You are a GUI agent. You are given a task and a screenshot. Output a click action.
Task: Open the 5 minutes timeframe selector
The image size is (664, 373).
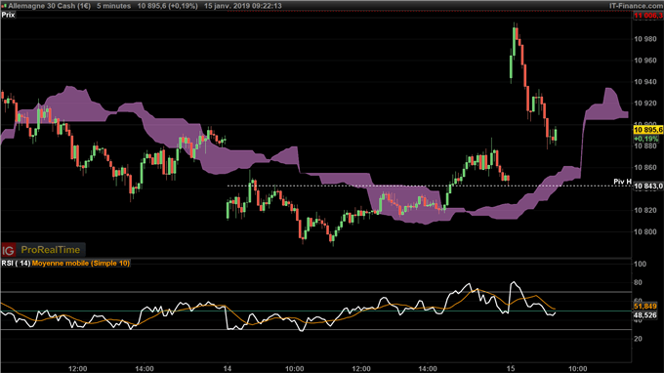[113, 6]
